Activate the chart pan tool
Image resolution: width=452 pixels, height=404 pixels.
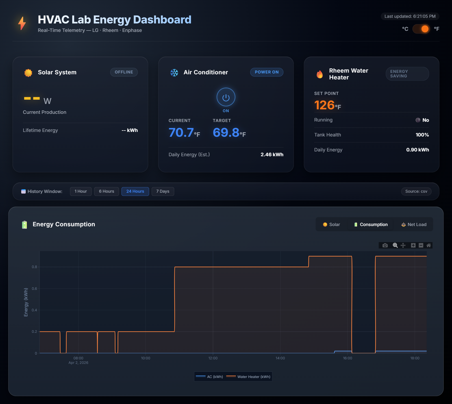click(x=403, y=245)
